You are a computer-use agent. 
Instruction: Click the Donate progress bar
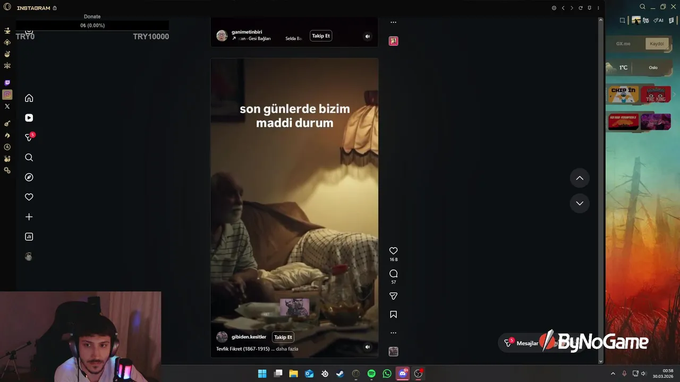click(92, 25)
